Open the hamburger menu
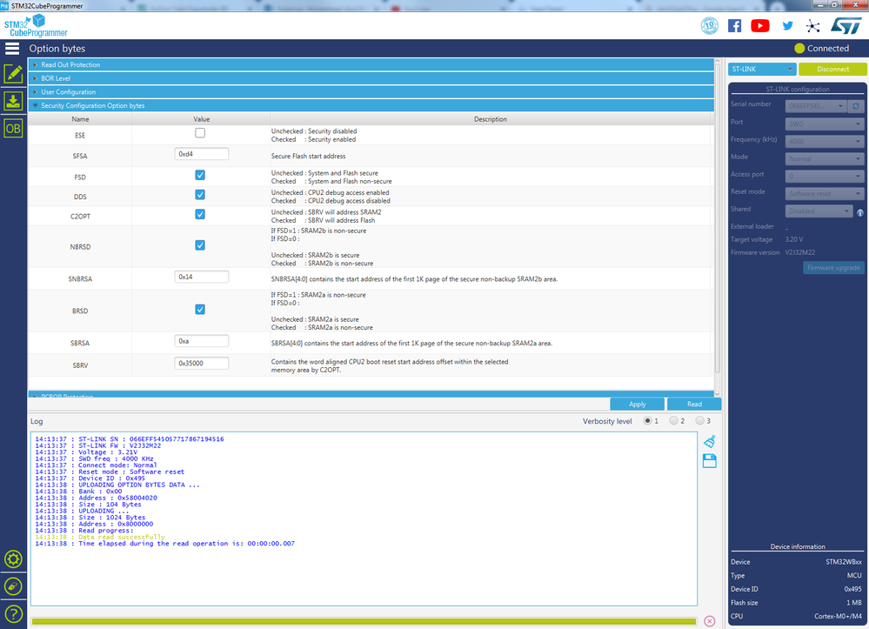The width and height of the screenshot is (869, 629). [x=12, y=48]
